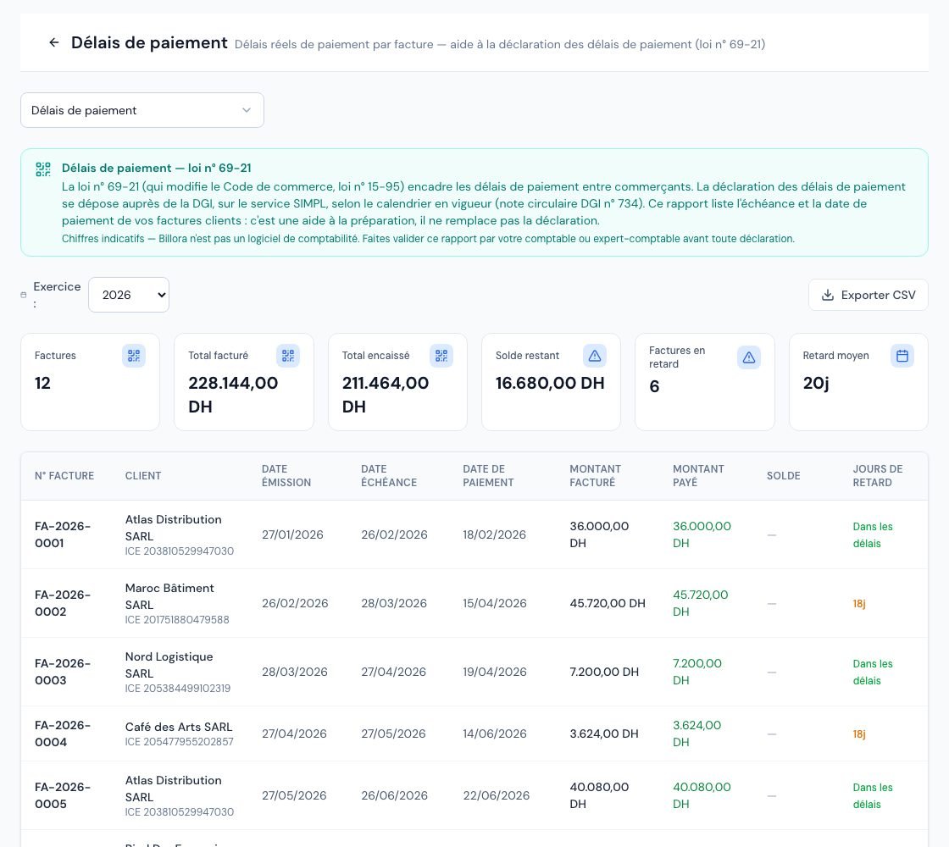Click the small calendar icon beside Exercice
Screen dimensions: 949x847
[24, 296]
